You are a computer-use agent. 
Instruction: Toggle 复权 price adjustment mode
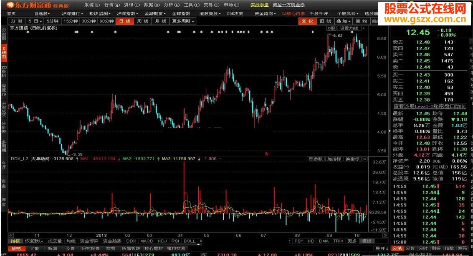(x=308, y=21)
